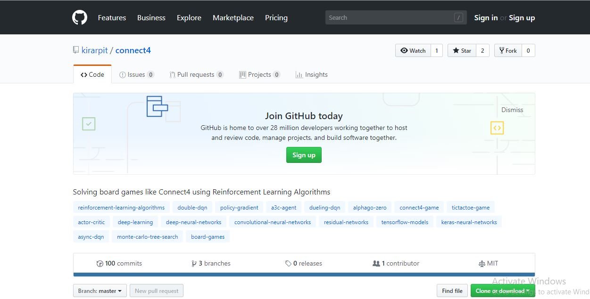Image resolution: width=590 pixels, height=299 pixels.
Task: Open Marketplace from header
Action: pyautogui.click(x=233, y=18)
